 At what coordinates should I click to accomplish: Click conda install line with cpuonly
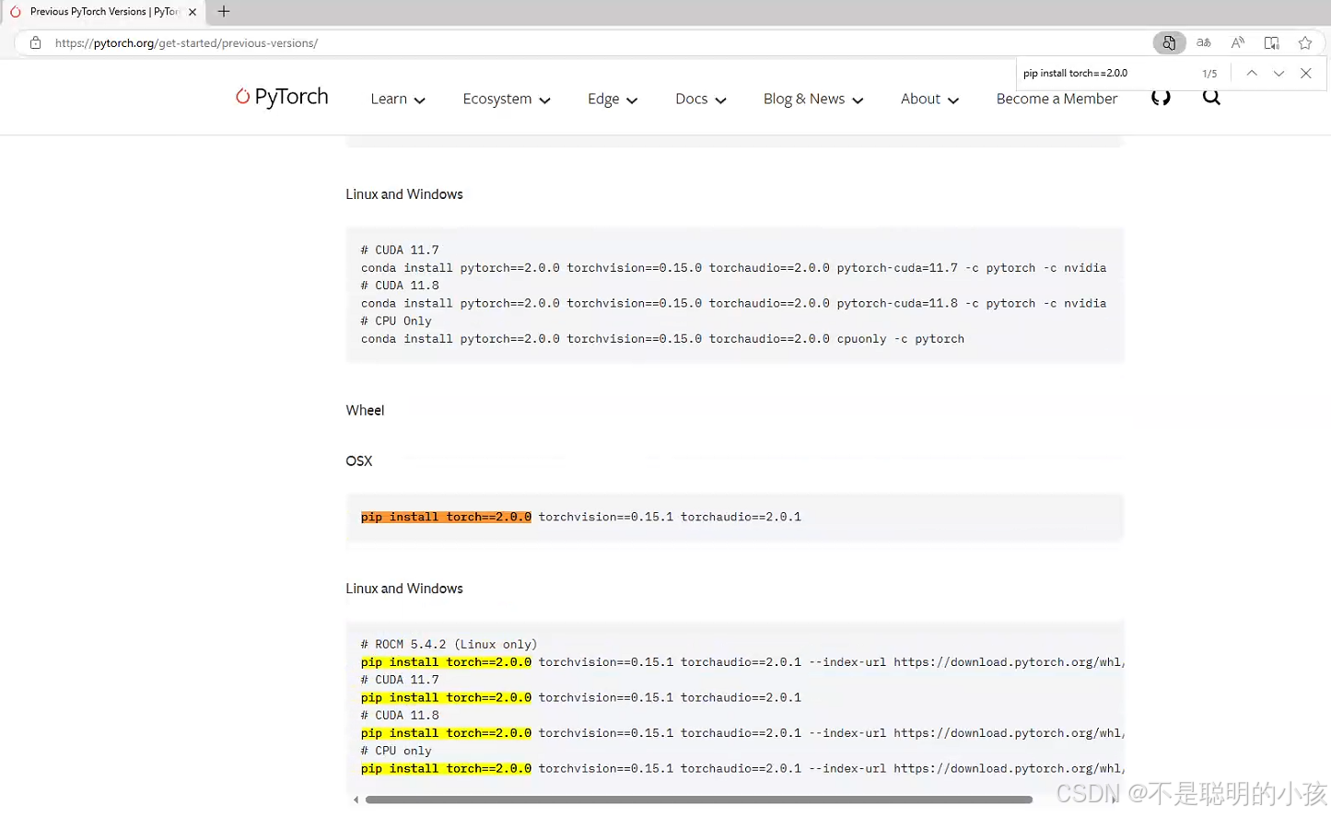[662, 339]
